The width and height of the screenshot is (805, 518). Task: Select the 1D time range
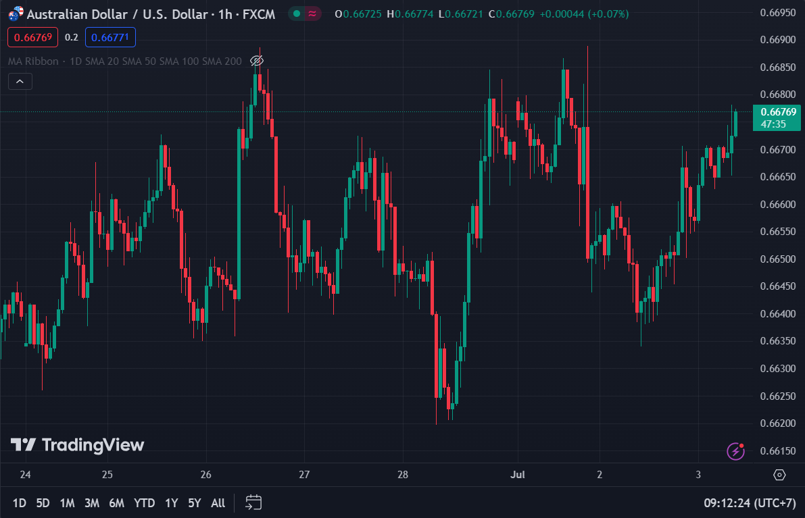(20, 503)
